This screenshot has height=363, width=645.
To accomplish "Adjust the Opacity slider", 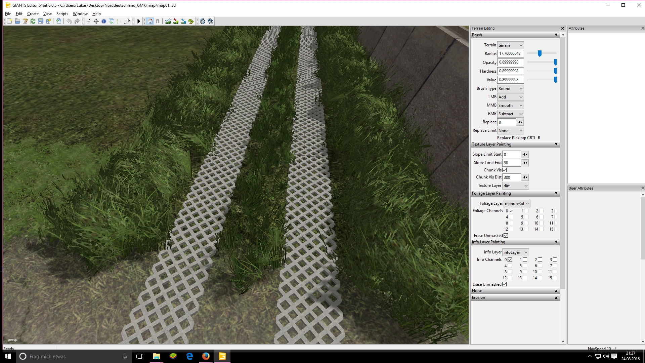I will 555,62.
